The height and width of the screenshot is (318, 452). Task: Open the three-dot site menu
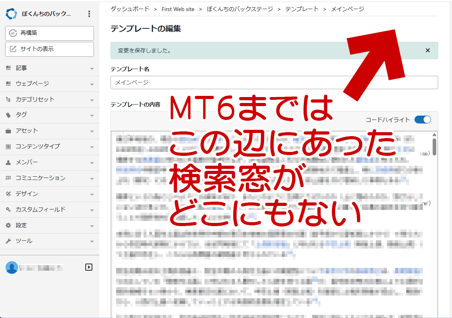click(89, 14)
